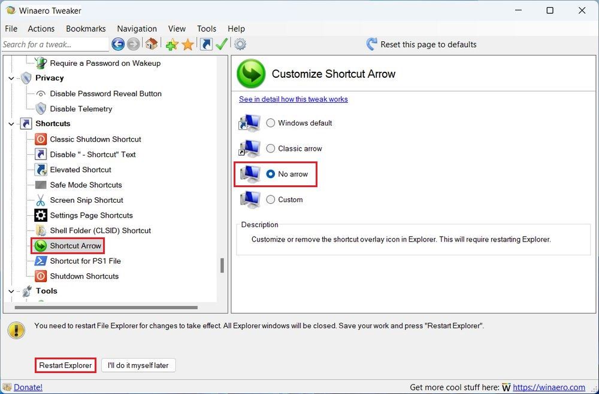The image size is (599, 394).
Task: Open settings using the gear icon
Action: [x=240, y=44]
